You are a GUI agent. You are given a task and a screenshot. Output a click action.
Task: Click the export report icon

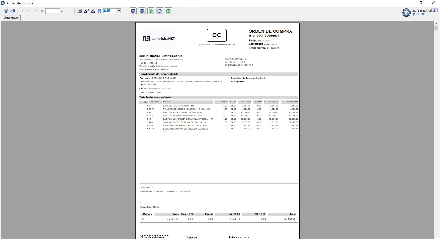(6, 11)
